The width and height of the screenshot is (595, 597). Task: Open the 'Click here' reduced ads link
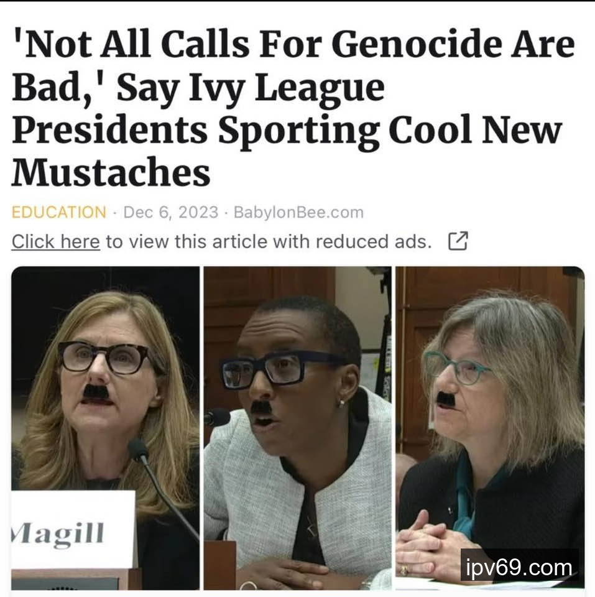(55, 242)
